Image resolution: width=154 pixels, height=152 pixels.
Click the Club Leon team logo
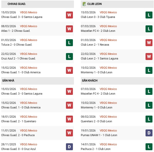point(84,4)
